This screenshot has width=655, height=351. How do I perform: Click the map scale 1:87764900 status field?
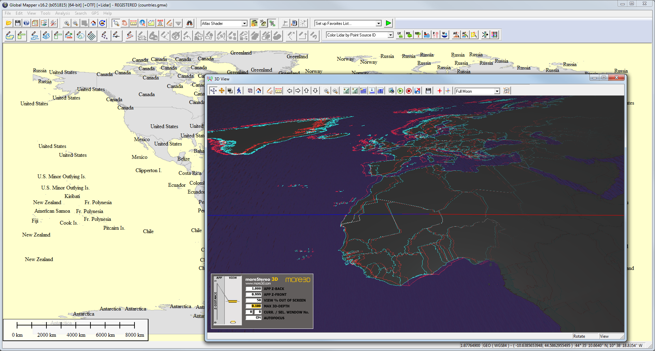click(470, 346)
